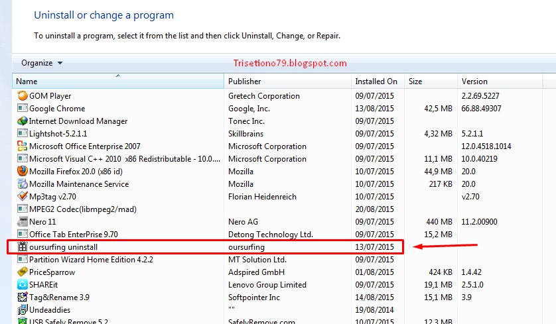Click Florian Heidenreich publisher cell
This screenshot has width=556, height=324.
pyautogui.click(x=262, y=197)
